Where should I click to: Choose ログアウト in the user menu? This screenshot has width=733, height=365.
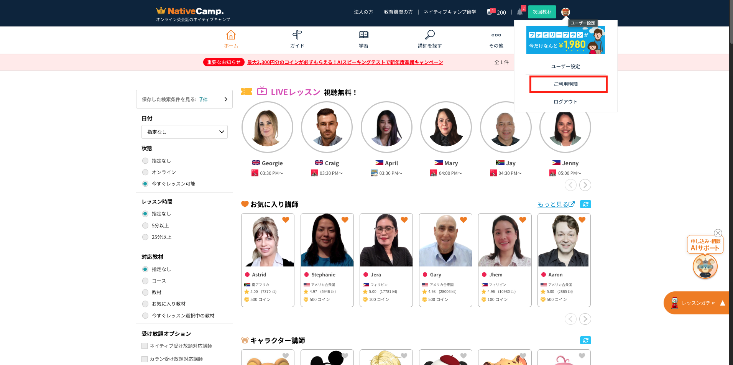pyautogui.click(x=565, y=102)
